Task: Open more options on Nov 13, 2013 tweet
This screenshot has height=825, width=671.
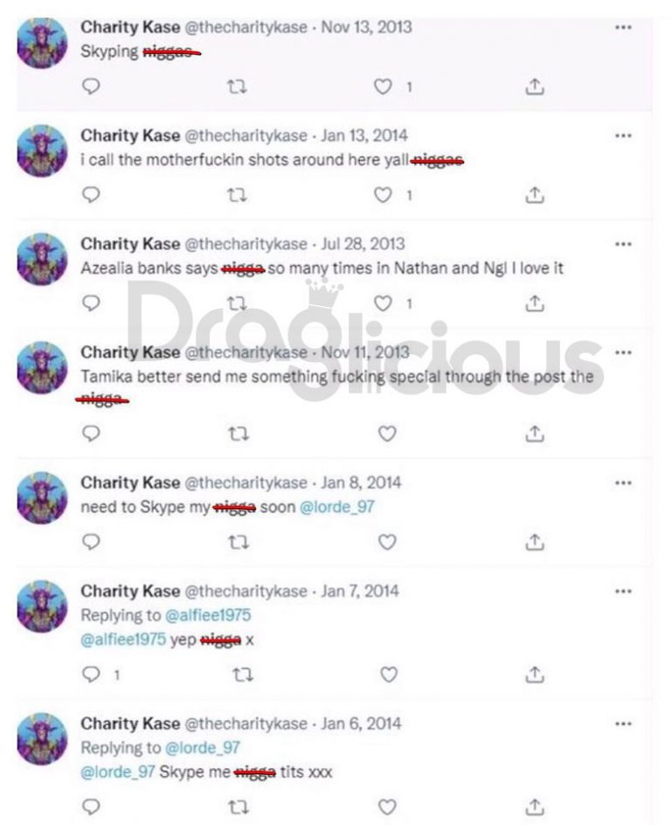Action: click(623, 27)
